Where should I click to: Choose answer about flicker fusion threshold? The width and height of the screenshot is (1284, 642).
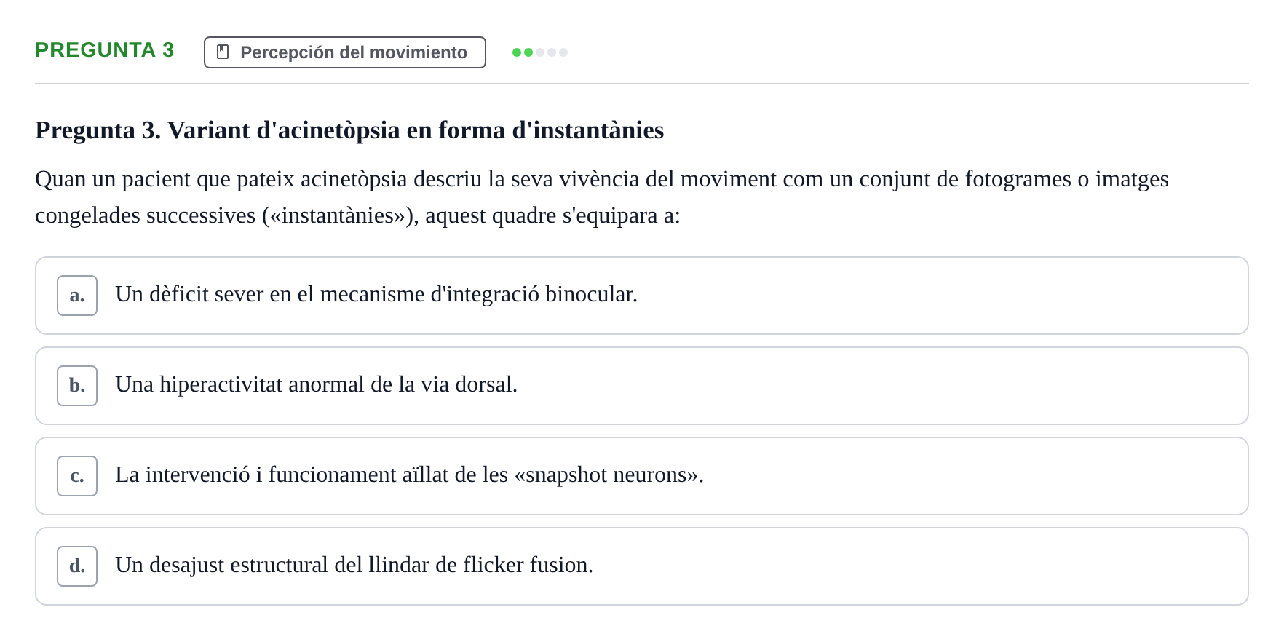pos(642,566)
